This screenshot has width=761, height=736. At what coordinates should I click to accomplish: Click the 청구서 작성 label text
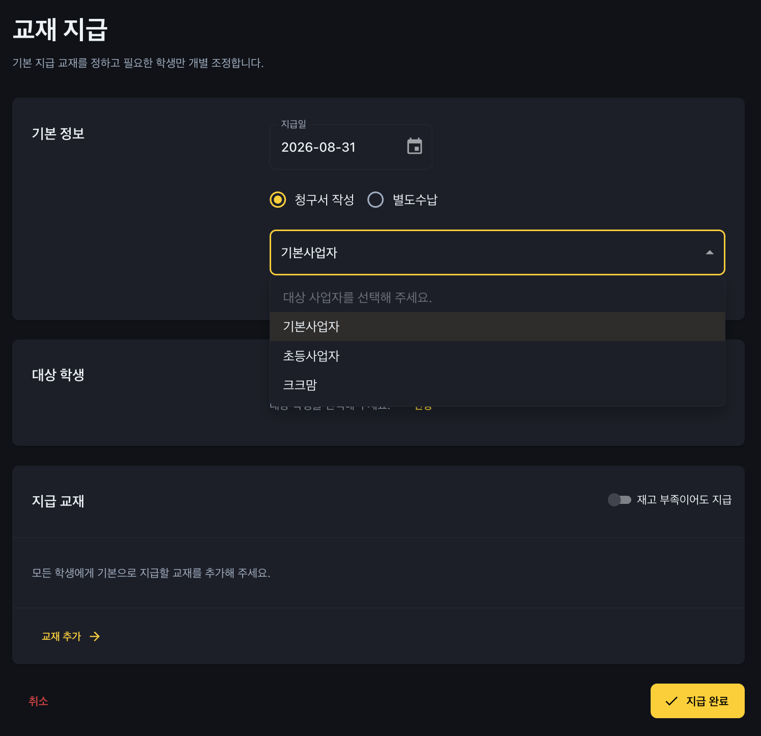(324, 200)
